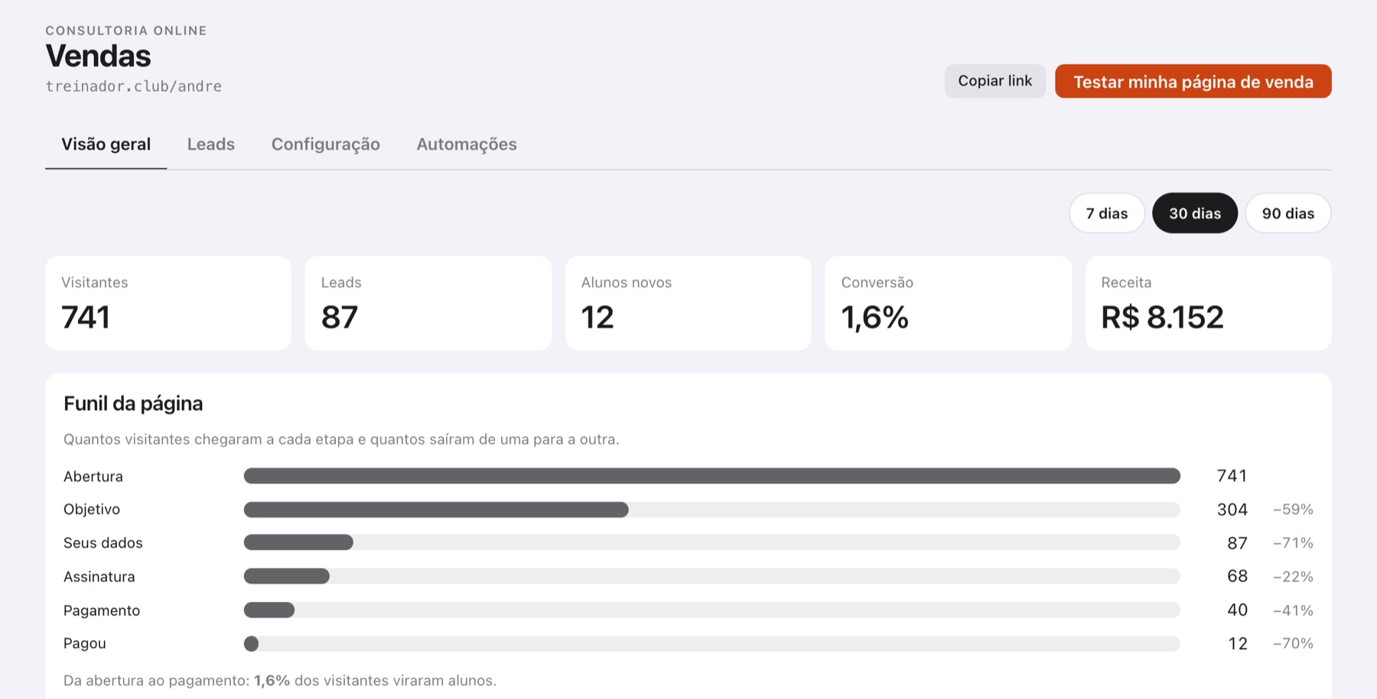The width and height of the screenshot is (1377, 699).
Task: Switch to the Visão geral tab
Action: tap(106, 145)
